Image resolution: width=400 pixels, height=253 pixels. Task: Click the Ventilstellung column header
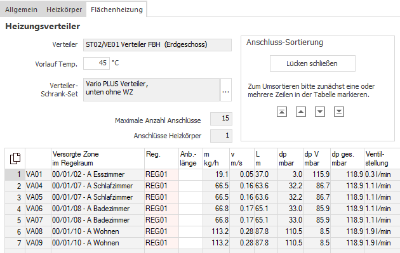coord(382,159)
